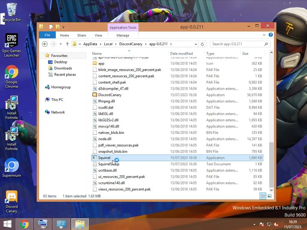Switch to the Share ribbon tab
Image resolution: width=307 pixels, height=230 pixels.
click(82, 35)
